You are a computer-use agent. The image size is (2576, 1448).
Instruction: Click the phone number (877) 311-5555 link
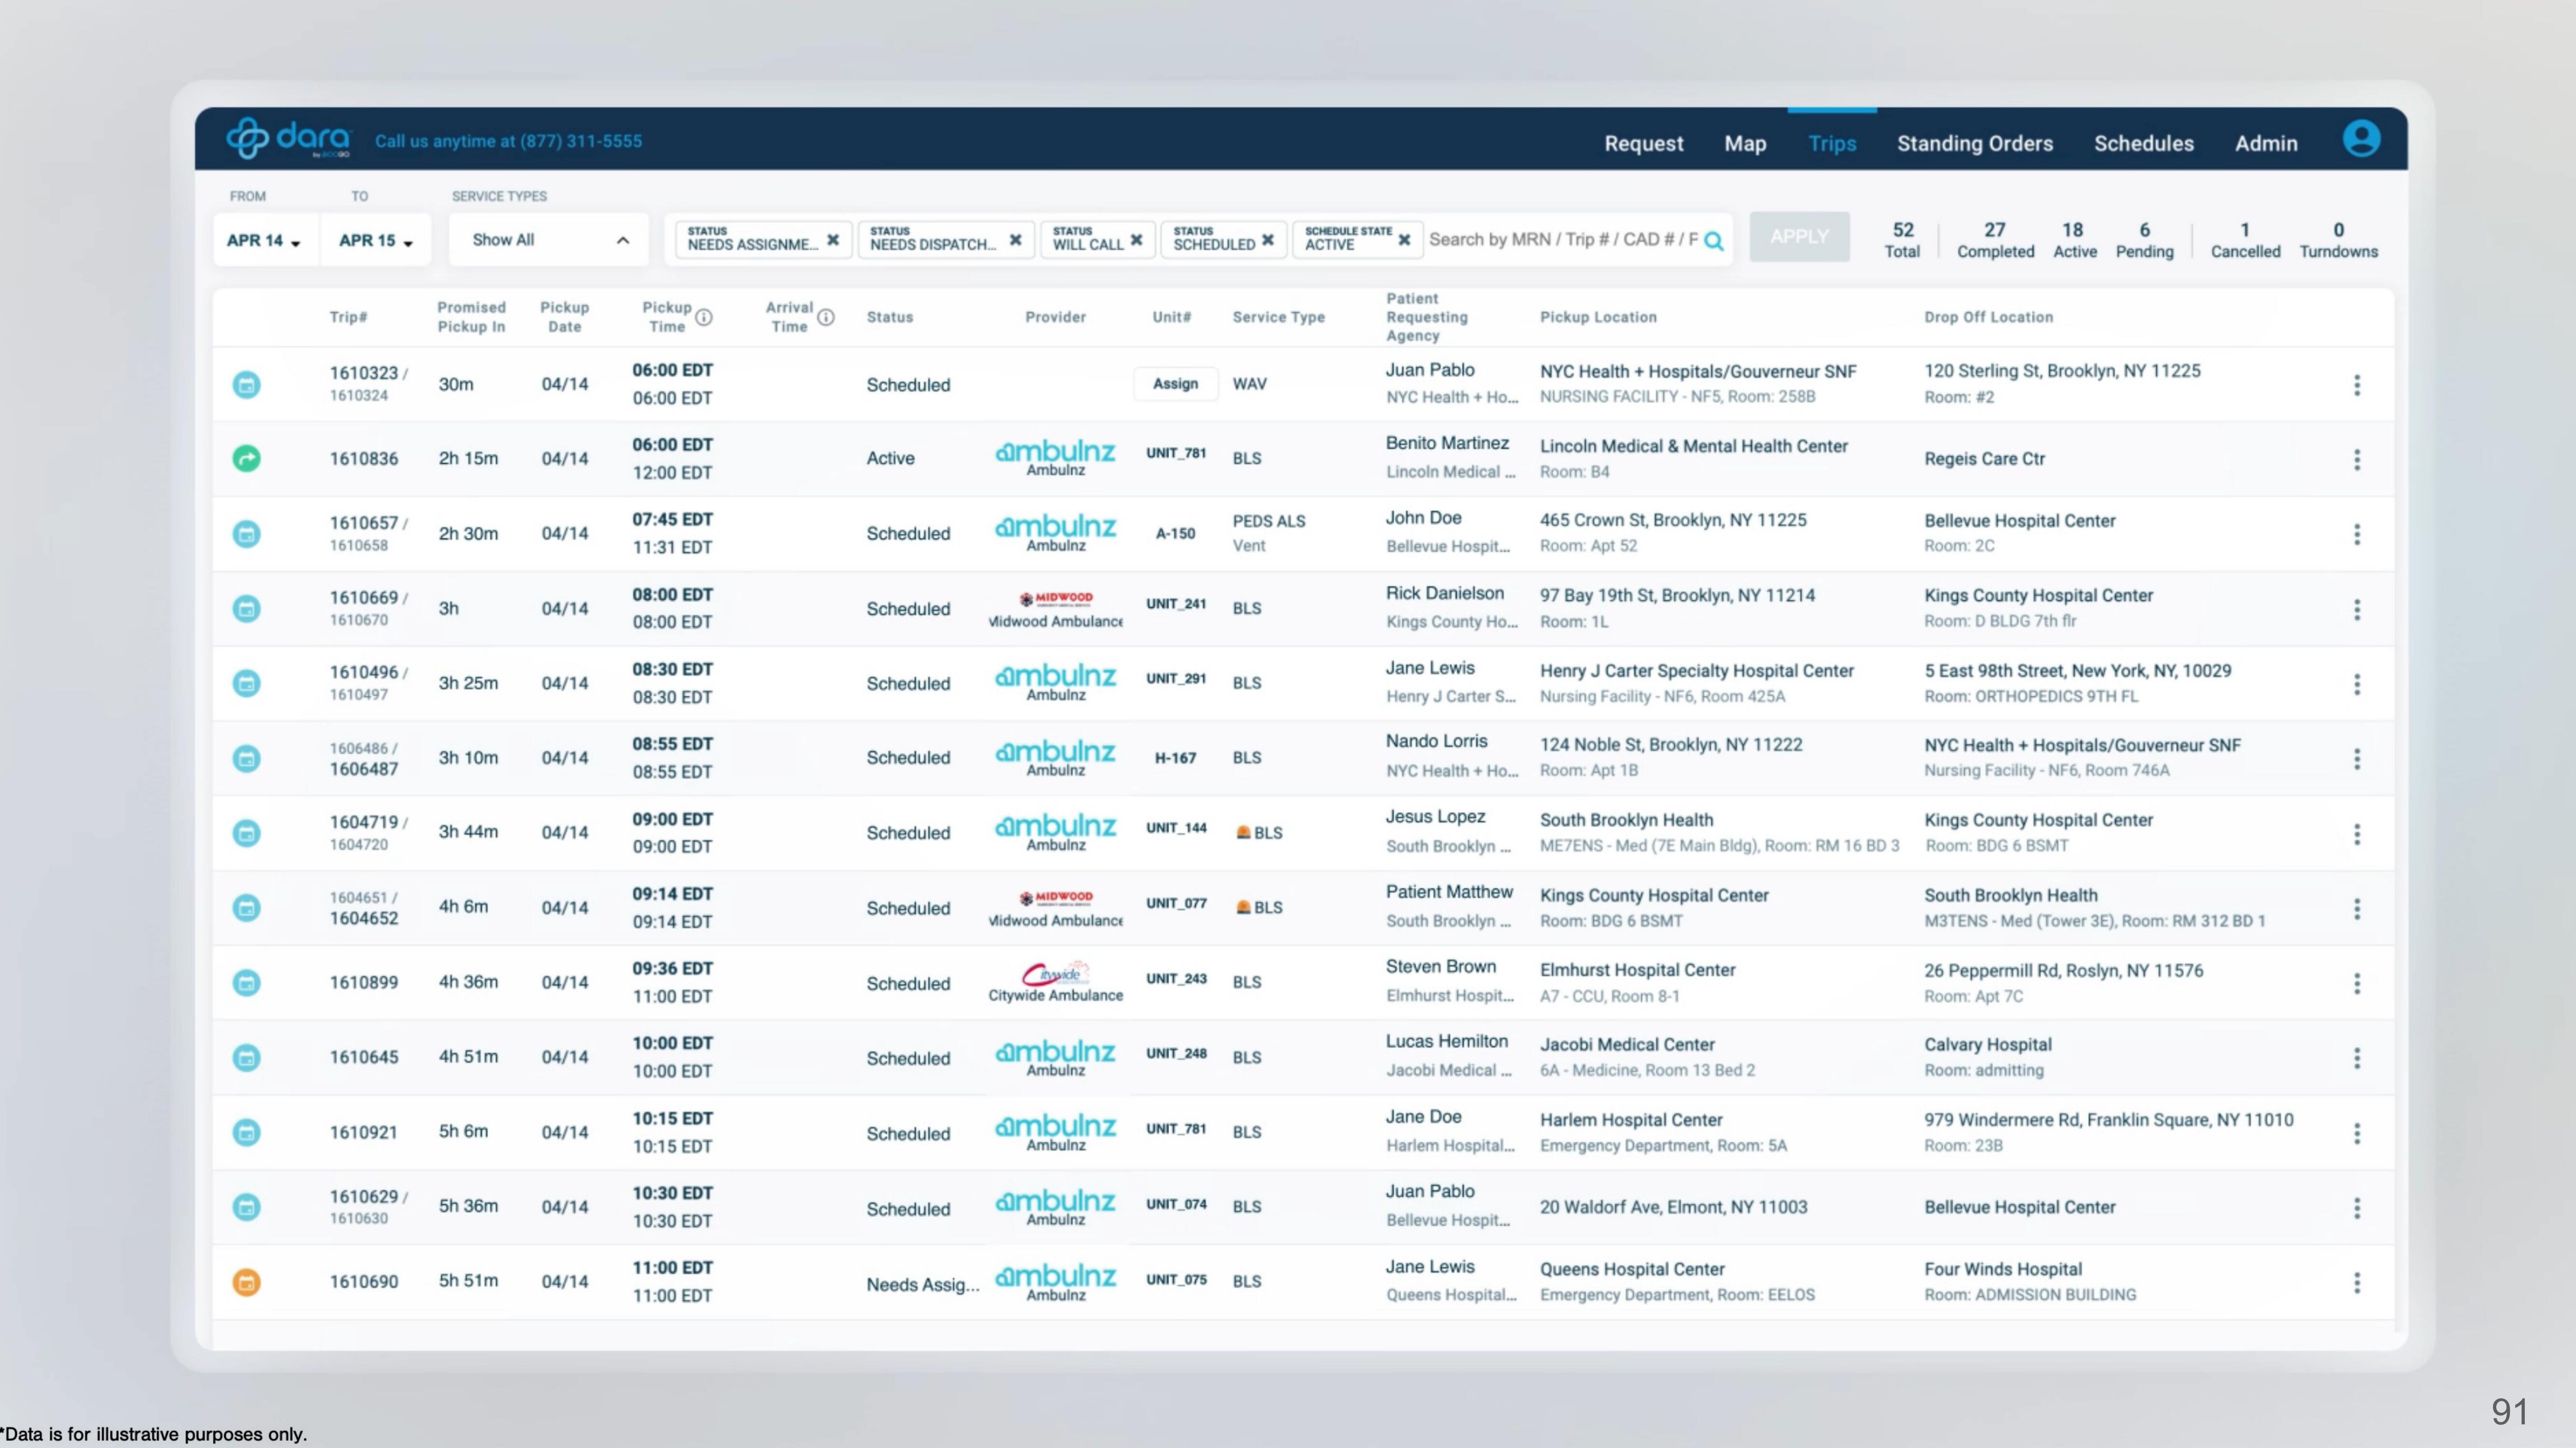[581, 141]
